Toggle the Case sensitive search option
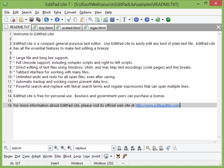224x168 pixels. coord(26,156)
